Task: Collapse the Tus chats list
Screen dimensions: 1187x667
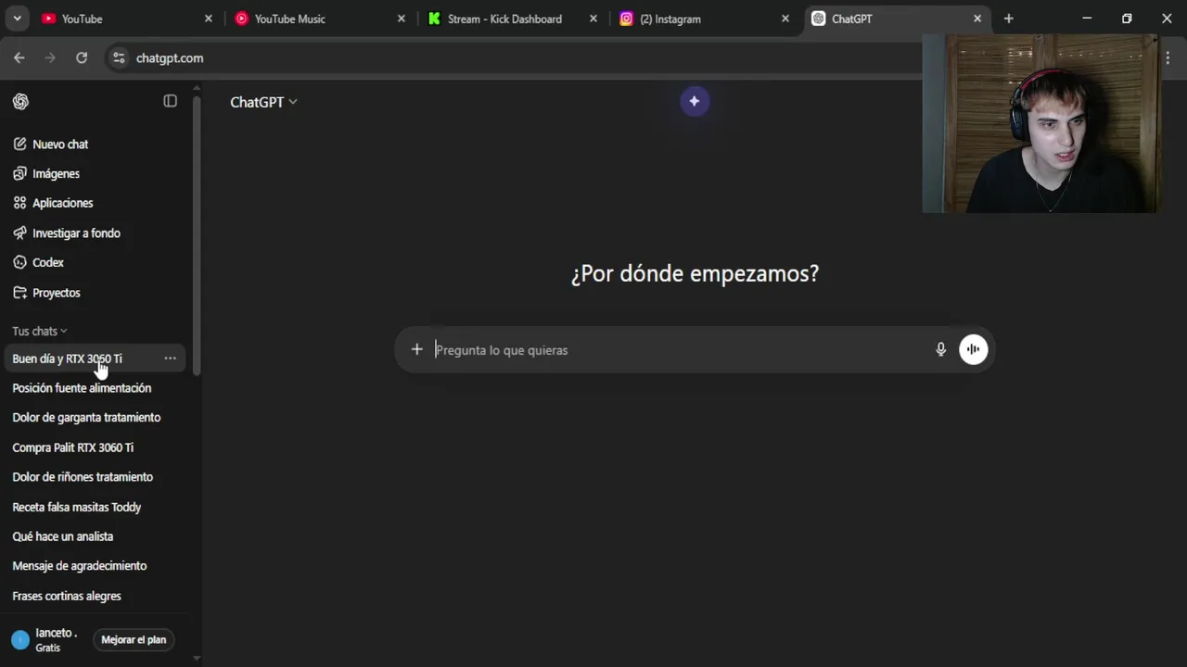Action: tap(40, 331)
